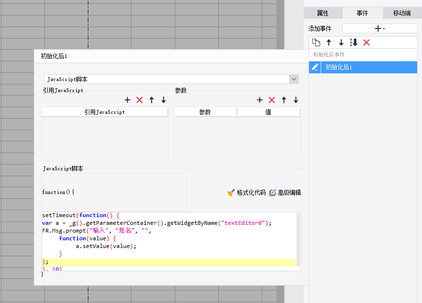Screen dimensions: 422x303
Task: Click the code editor vertical scrollbar
Action: click(298, 239)
